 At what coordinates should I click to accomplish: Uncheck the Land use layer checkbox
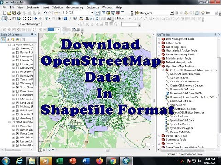click(x=17, y=103)
